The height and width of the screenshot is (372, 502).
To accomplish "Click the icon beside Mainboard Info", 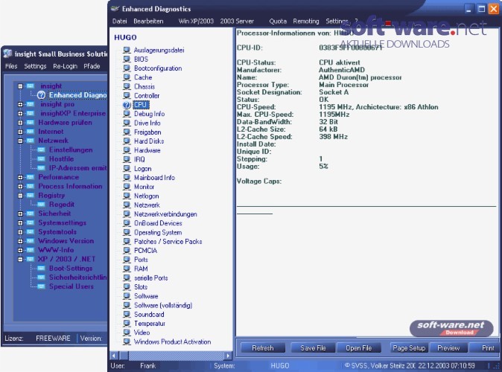I will click(127, 178).
